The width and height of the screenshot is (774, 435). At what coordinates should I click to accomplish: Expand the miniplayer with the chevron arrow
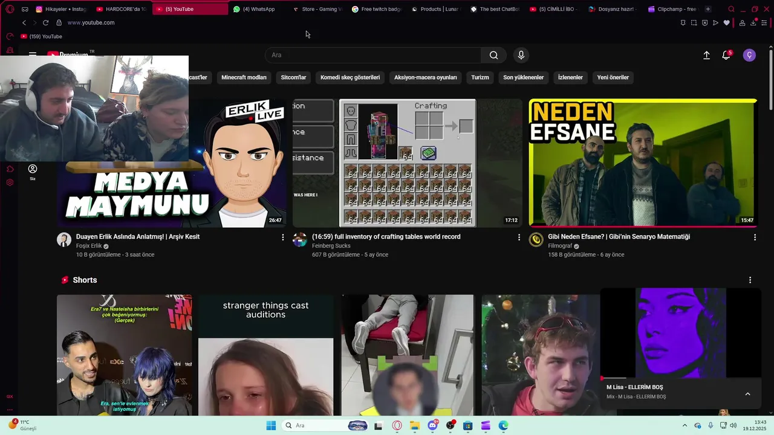[x=747, y=394]
